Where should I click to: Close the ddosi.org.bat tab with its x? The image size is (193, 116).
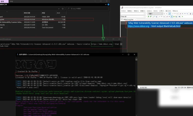(135, 20)
